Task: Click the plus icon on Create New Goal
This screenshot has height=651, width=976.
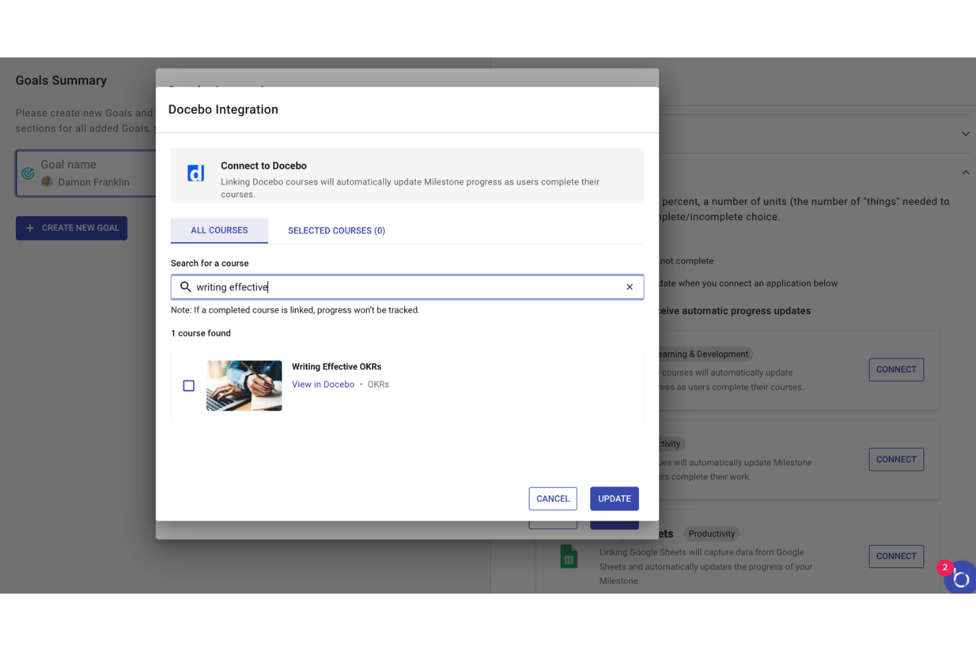Action: click(x=30, y=228)
